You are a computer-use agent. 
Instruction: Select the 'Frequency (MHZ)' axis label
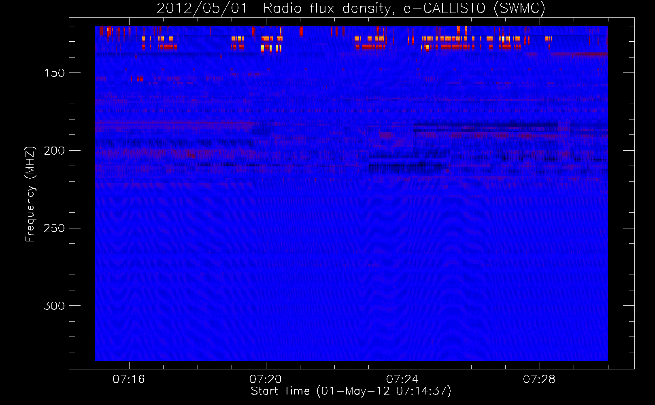tap(30, 194)
